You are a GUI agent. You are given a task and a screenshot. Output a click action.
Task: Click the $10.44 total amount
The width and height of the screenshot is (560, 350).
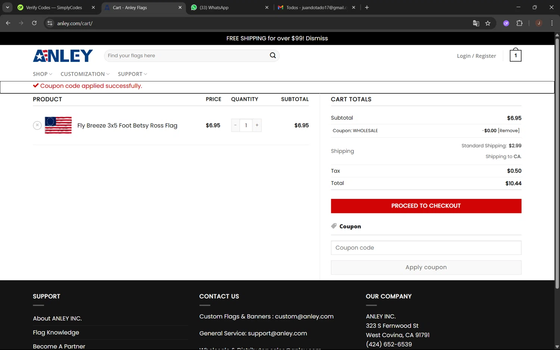pos(513,183)
